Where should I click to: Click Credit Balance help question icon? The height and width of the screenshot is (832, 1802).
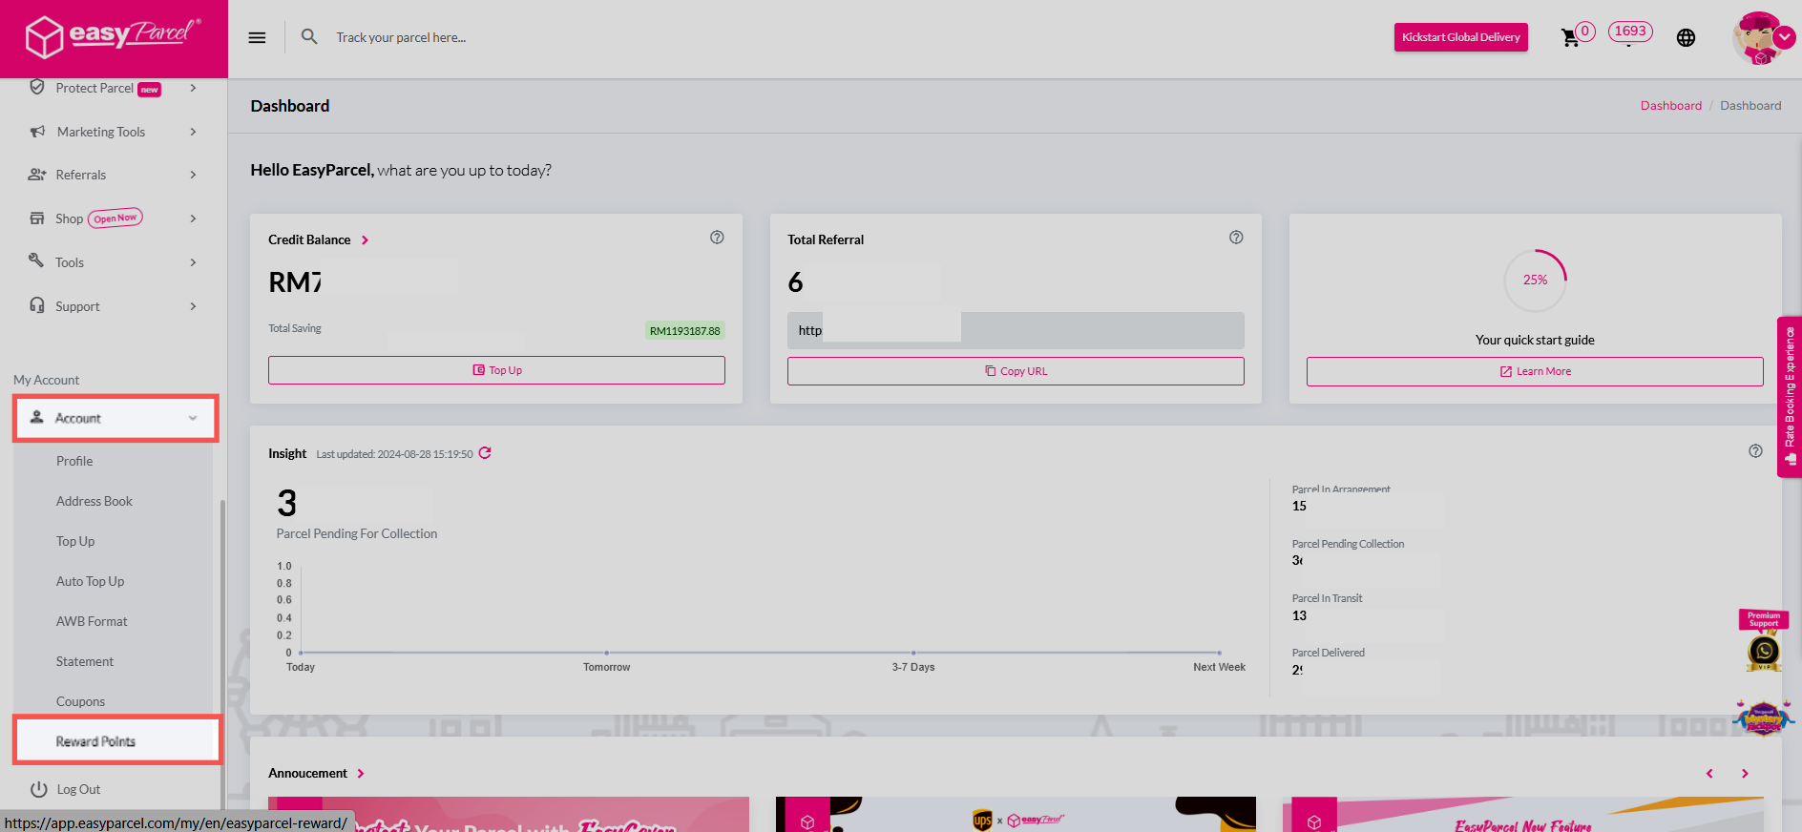coord(717,238)
